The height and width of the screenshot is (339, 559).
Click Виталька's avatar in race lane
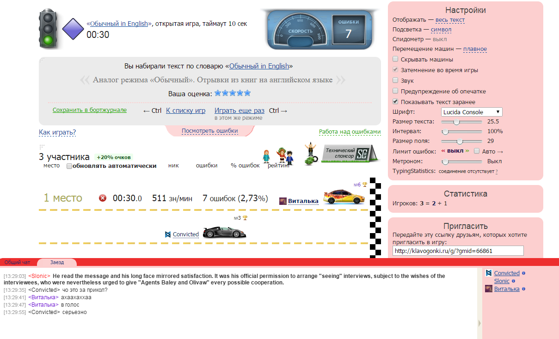[283, 201]
